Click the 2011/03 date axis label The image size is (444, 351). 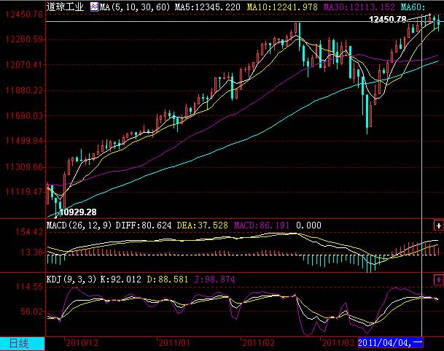click(x=338, y=343)
